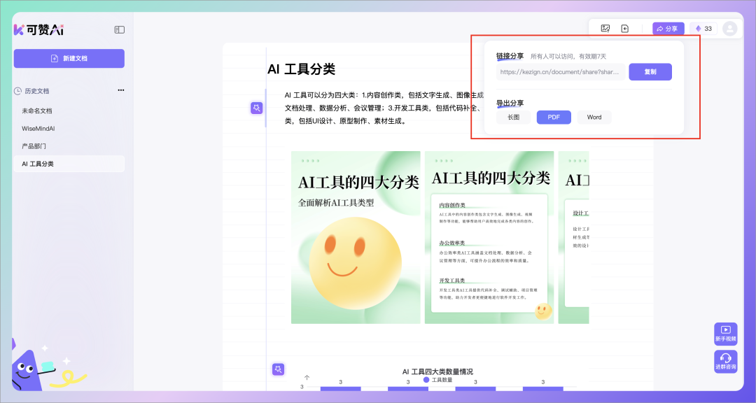
Task: Click the 复制 button to copy link
Action: pos(650,71)
